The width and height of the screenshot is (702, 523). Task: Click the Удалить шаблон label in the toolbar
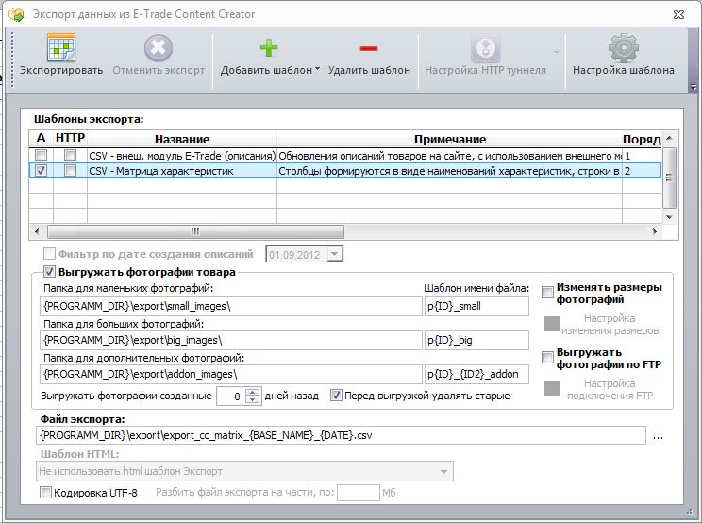[369, 70]
